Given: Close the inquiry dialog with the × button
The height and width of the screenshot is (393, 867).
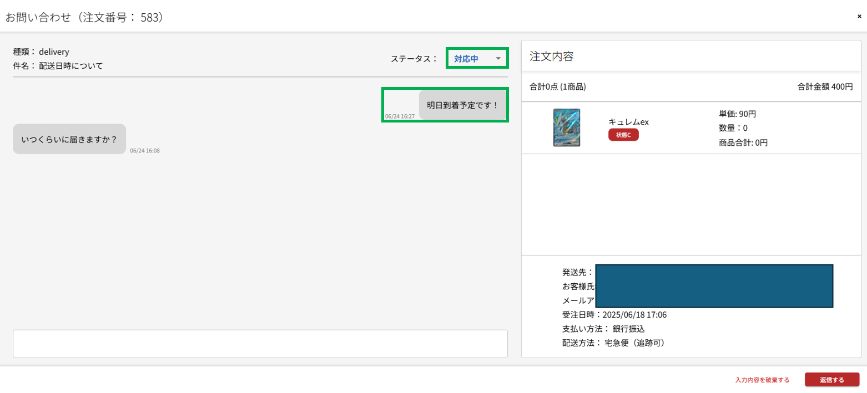Looking at the screenshot, I should [x=859, y=17].
